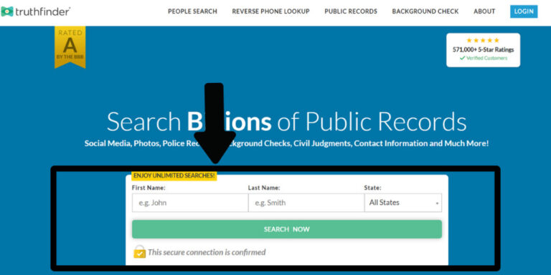Click the Search Billions of Public Records heading
Screen dimensions: 551x275
coord(287,122)
